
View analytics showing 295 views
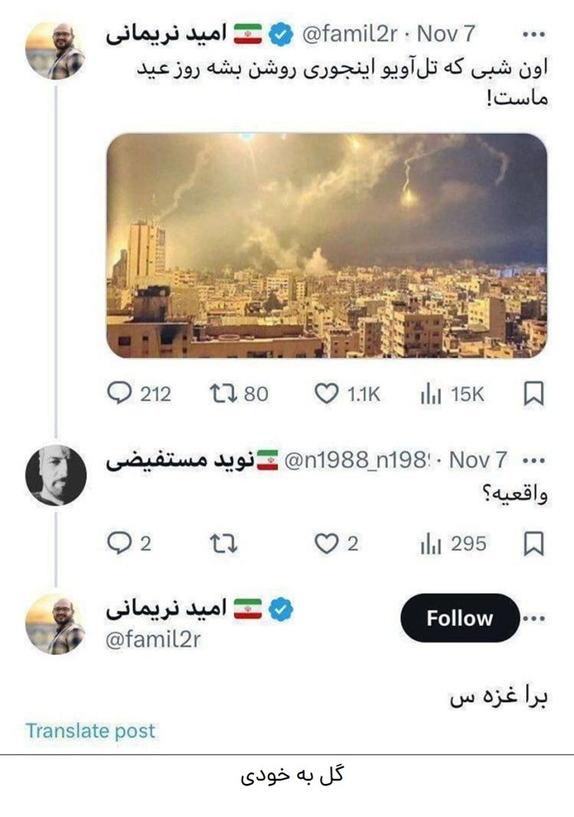click(431, 543)
